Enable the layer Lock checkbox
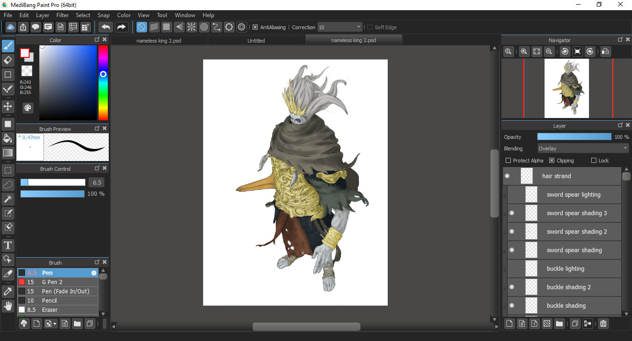 [594, 161]
